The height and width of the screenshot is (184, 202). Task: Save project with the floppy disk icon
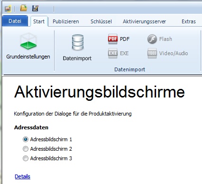pyautogui.click(x=35, y=8)
